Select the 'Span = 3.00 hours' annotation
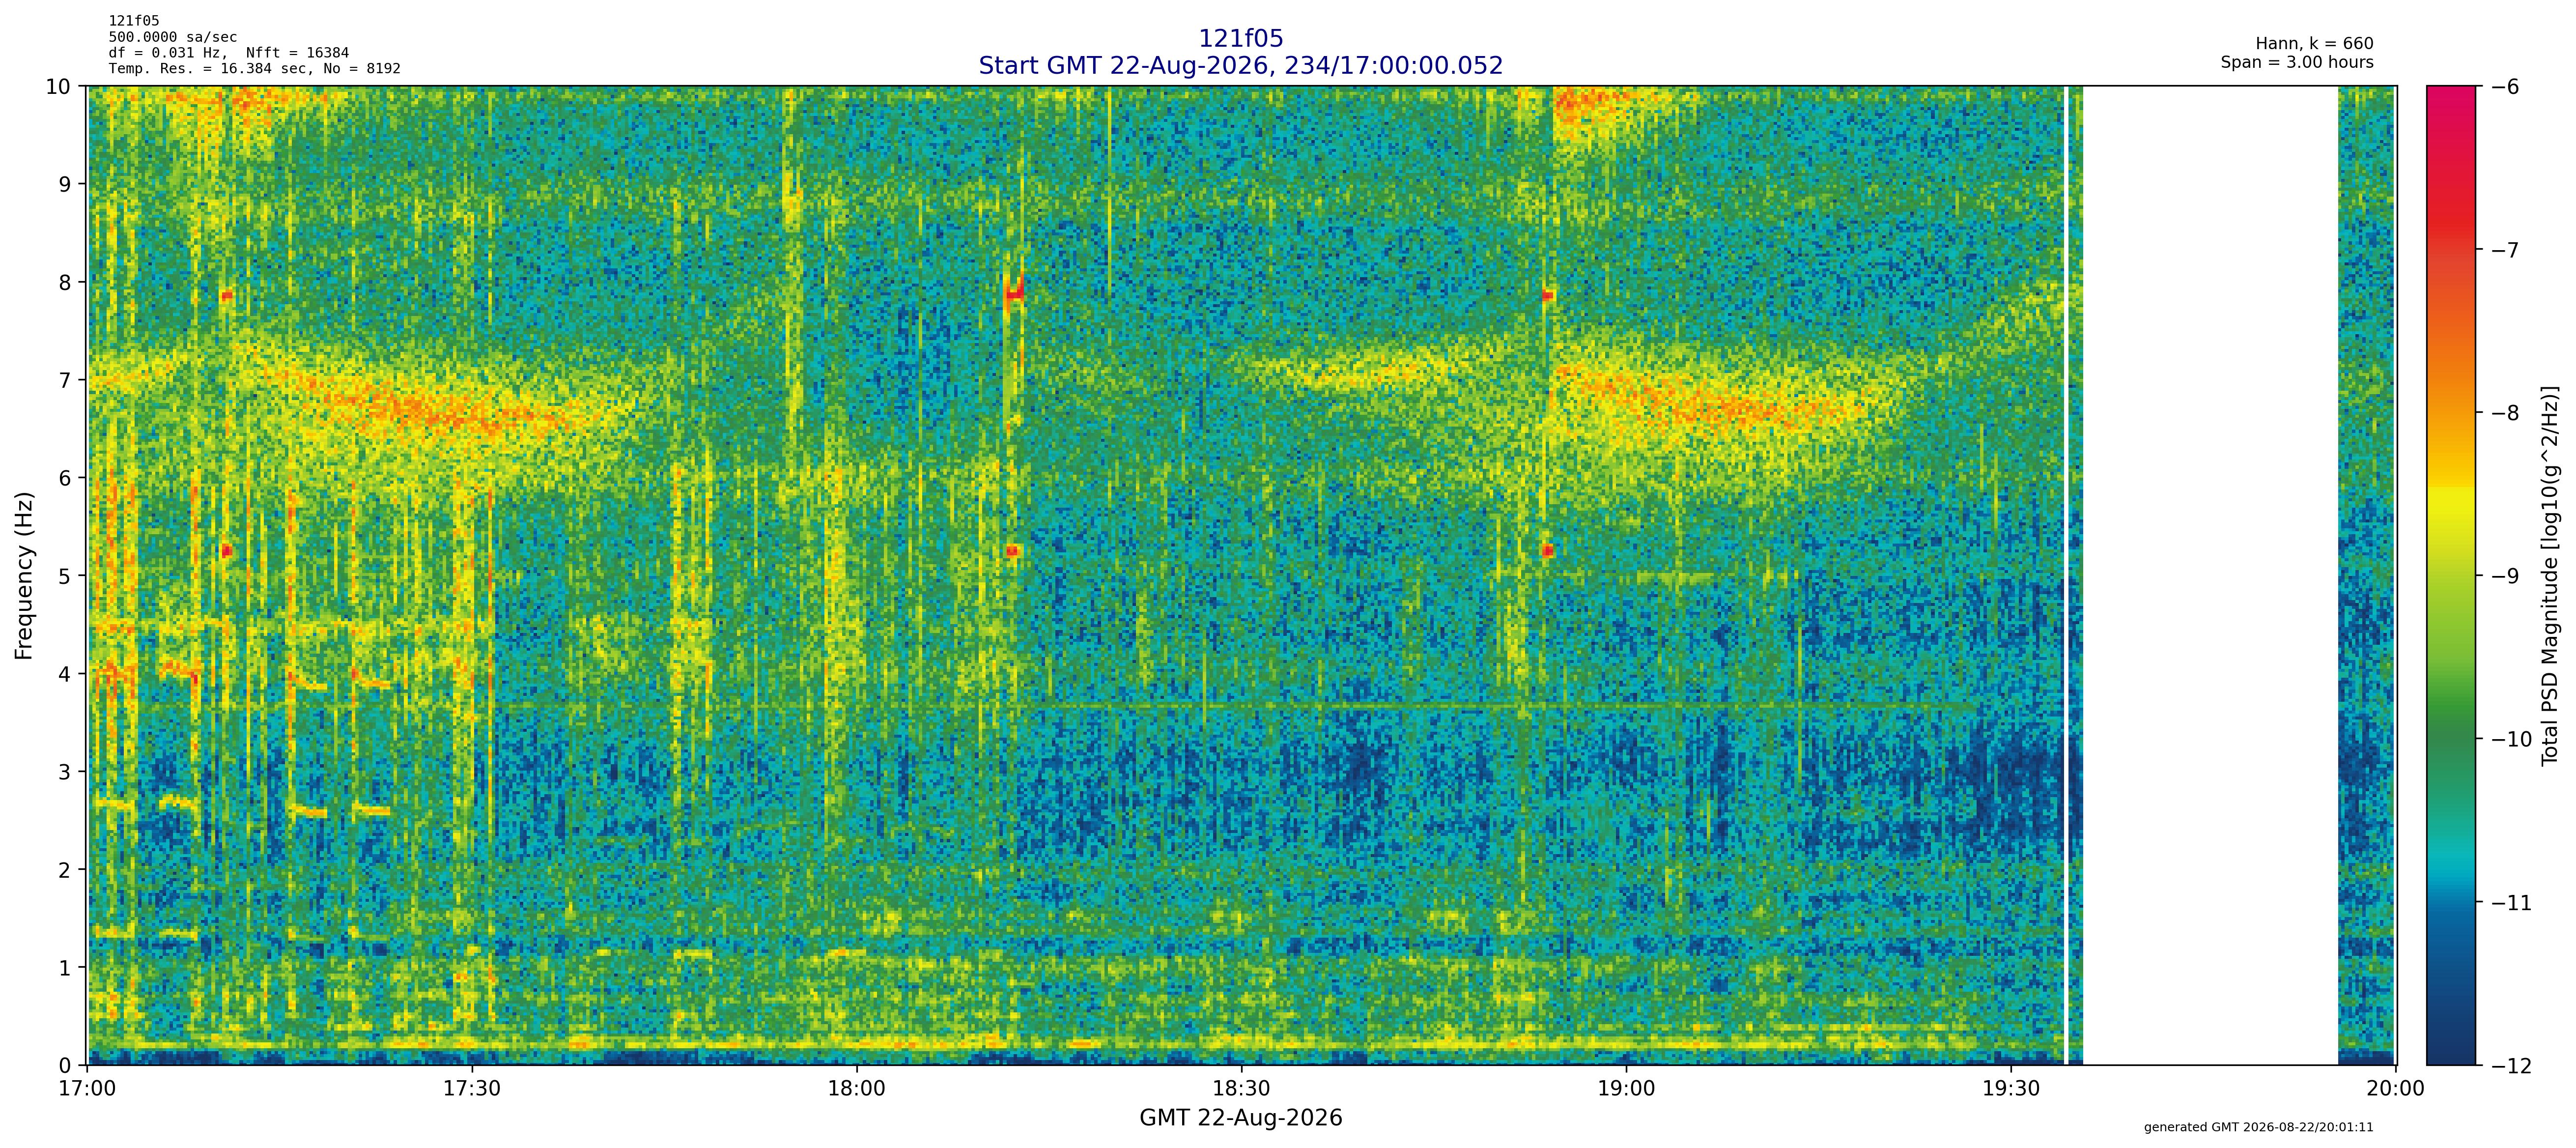Screen dimensions: 2576x1148 (2297, 62)
